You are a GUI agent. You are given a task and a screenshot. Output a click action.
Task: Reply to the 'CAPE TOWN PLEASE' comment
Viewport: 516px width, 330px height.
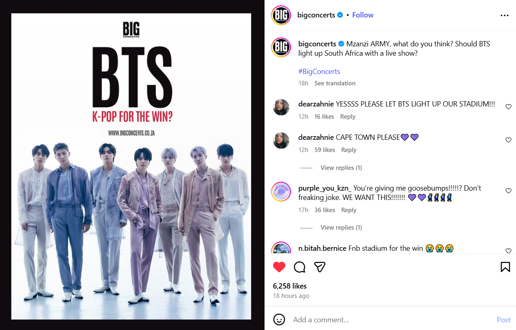tap(349, 150)
